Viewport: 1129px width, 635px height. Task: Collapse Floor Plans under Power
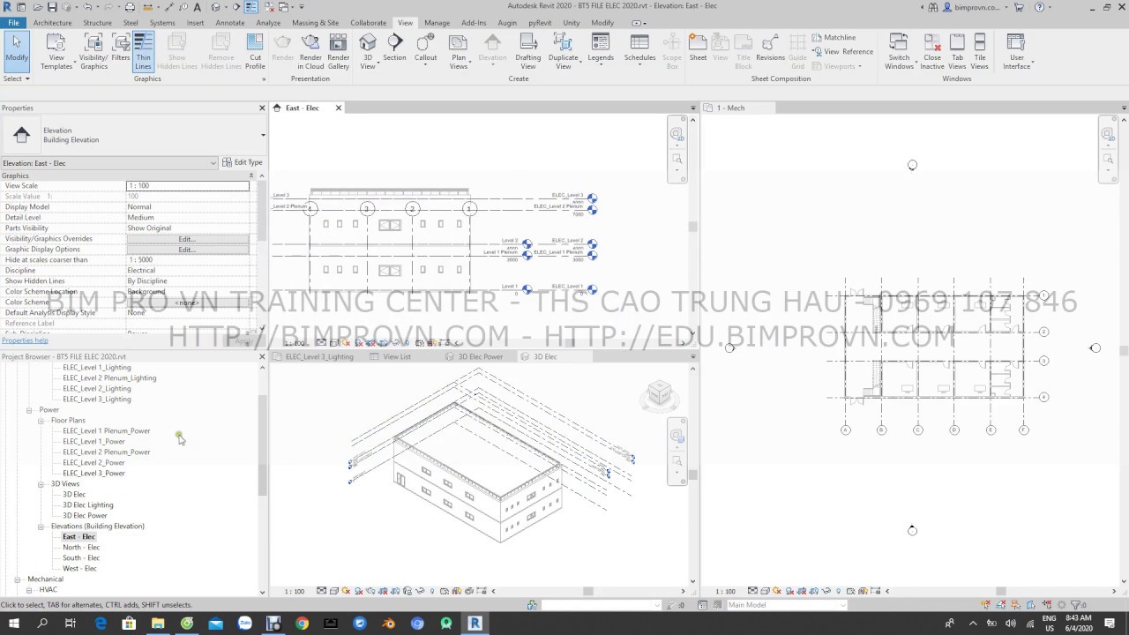(41, 421)
